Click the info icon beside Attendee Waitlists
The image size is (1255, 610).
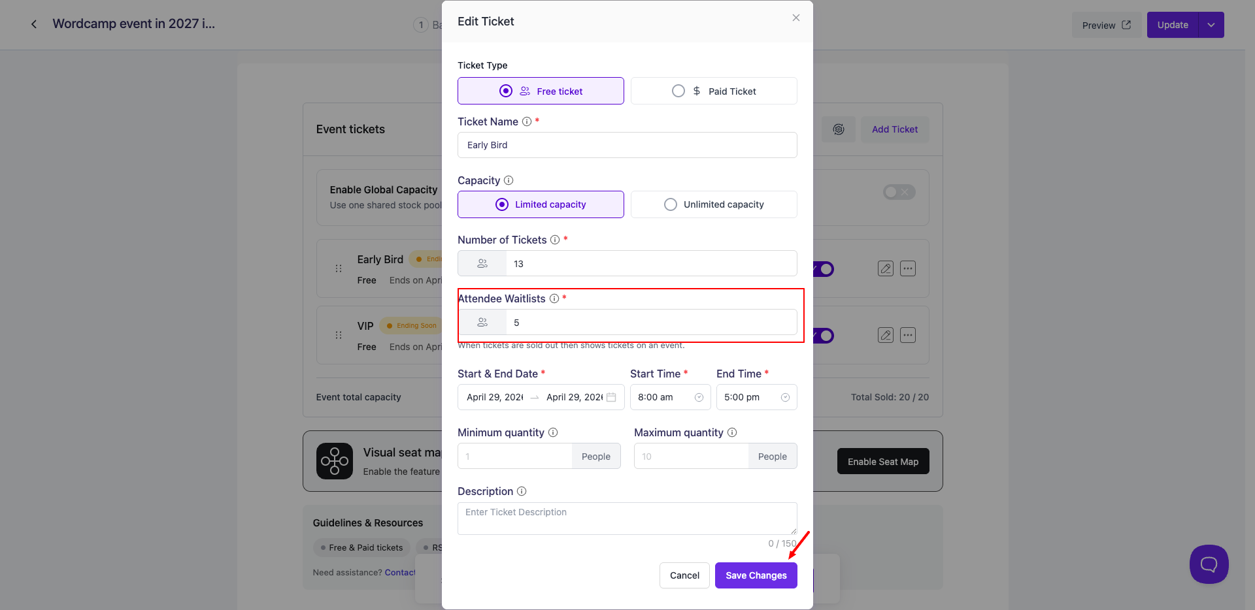pyautogui.click(x=554, y=298)
